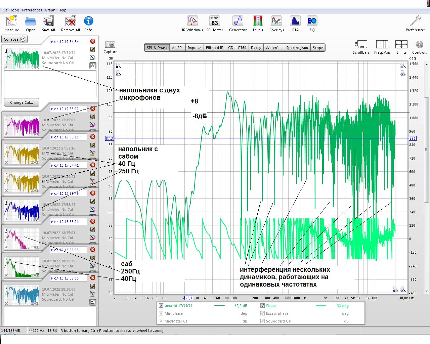This screenshot has height=344, width=430.
Task: Select measurement 5 blue thumbnail
Action: [x=21, y=210]
